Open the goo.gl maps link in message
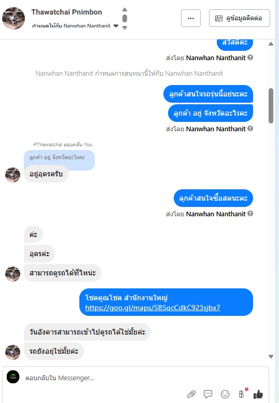Viewport: 279px width, 403px height. pos(152,308)
